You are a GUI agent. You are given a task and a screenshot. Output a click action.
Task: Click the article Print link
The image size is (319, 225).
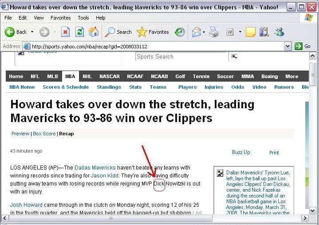click(x=274, y=153)
